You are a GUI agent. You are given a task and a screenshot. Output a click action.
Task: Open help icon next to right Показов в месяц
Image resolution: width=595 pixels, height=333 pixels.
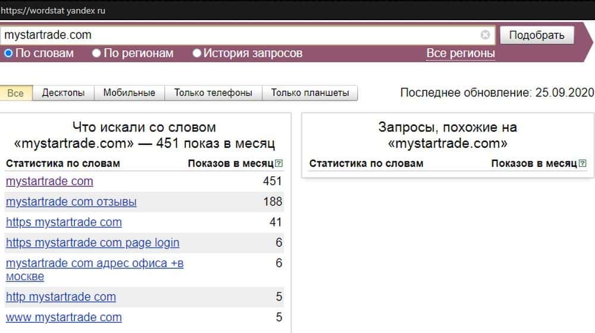583,163
